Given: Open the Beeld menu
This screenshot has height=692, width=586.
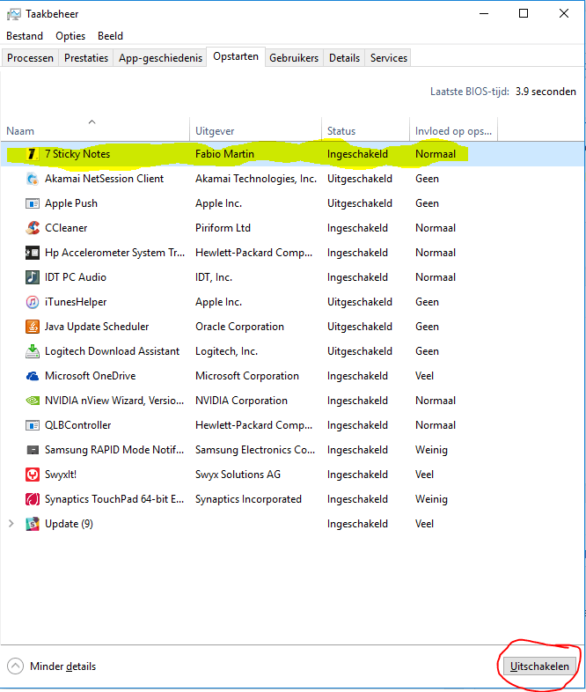Looking at the screenshot, I should point(110,36).
